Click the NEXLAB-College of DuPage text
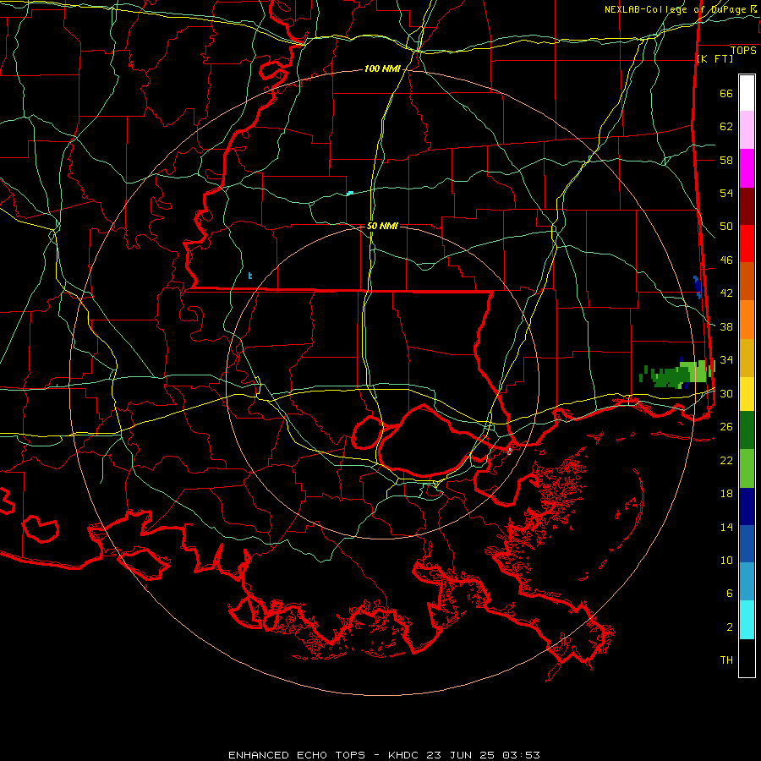Image resolution: width=761 pixels, height=761 pixels. [x=675, y=9]
